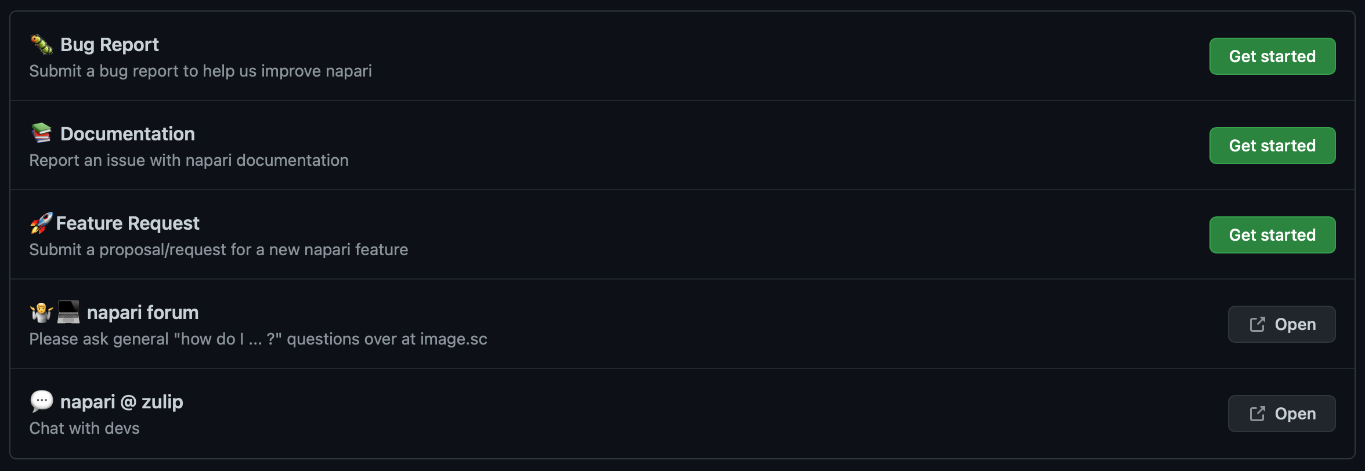The height and width of the screenshot is (471, 1365).
Task: Click the books emoji icon beside Documentation
Action: (x=42, y=133)
